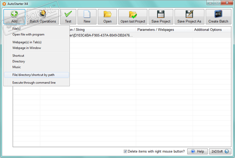Create a New project
Screen dimensions: 235x158
coord(87,17)
